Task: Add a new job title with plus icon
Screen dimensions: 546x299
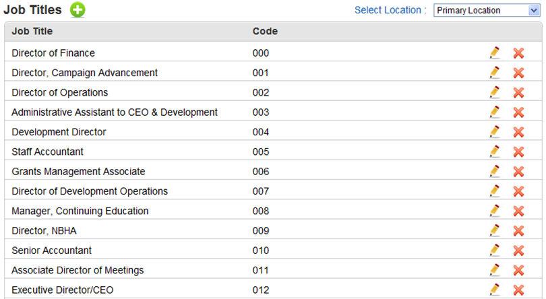Action: click(x=78, y=9)
